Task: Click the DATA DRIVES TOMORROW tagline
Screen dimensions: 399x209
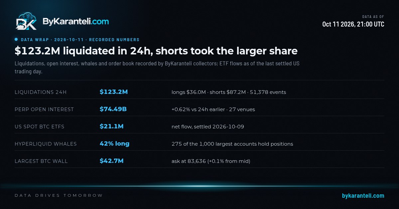Action: (59, 195)
